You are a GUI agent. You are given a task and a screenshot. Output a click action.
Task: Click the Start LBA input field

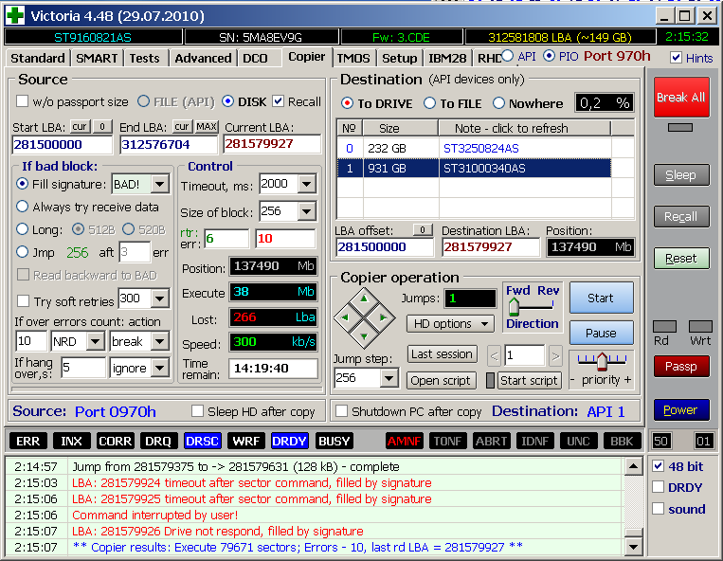click(62, 145)
